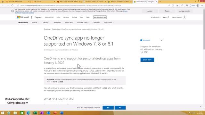Screen dimensions: 205x115
Task: Click the site lock icon in address bar
Action: click(18, 5)
